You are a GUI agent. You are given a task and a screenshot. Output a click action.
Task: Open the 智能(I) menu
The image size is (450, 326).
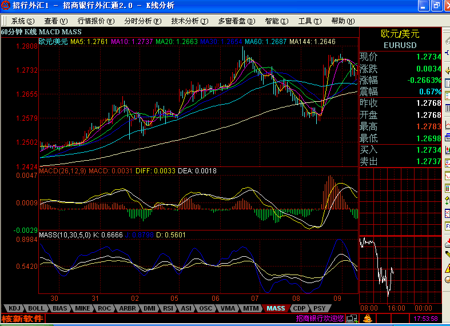click(276, 21)
